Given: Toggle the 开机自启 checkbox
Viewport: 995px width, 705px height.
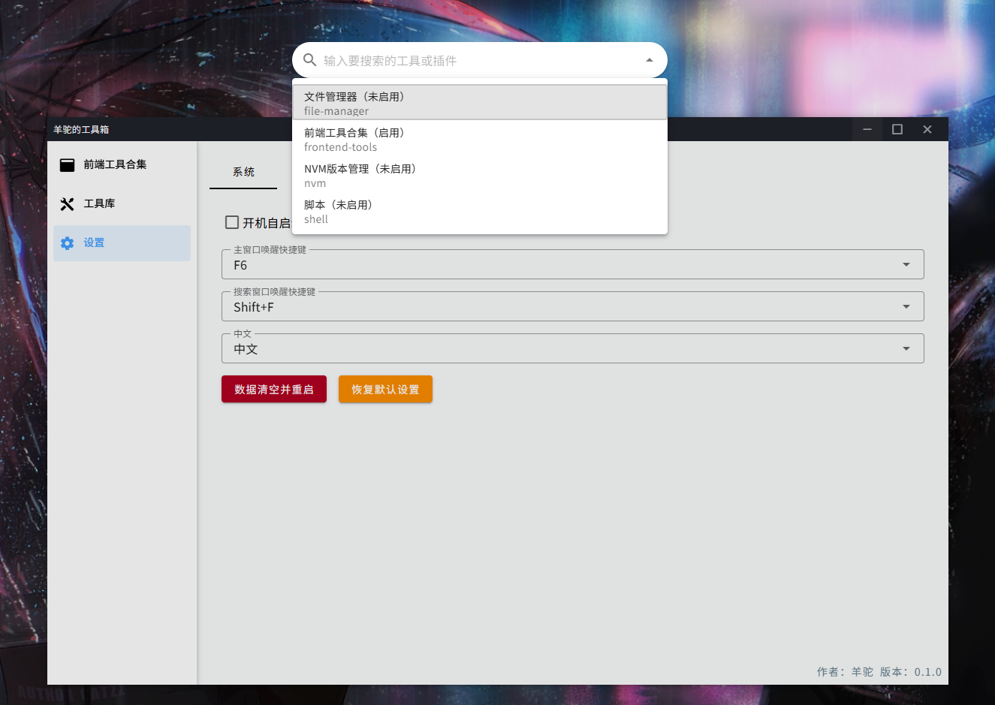Looking at the screenshot, I should [232, 222].
